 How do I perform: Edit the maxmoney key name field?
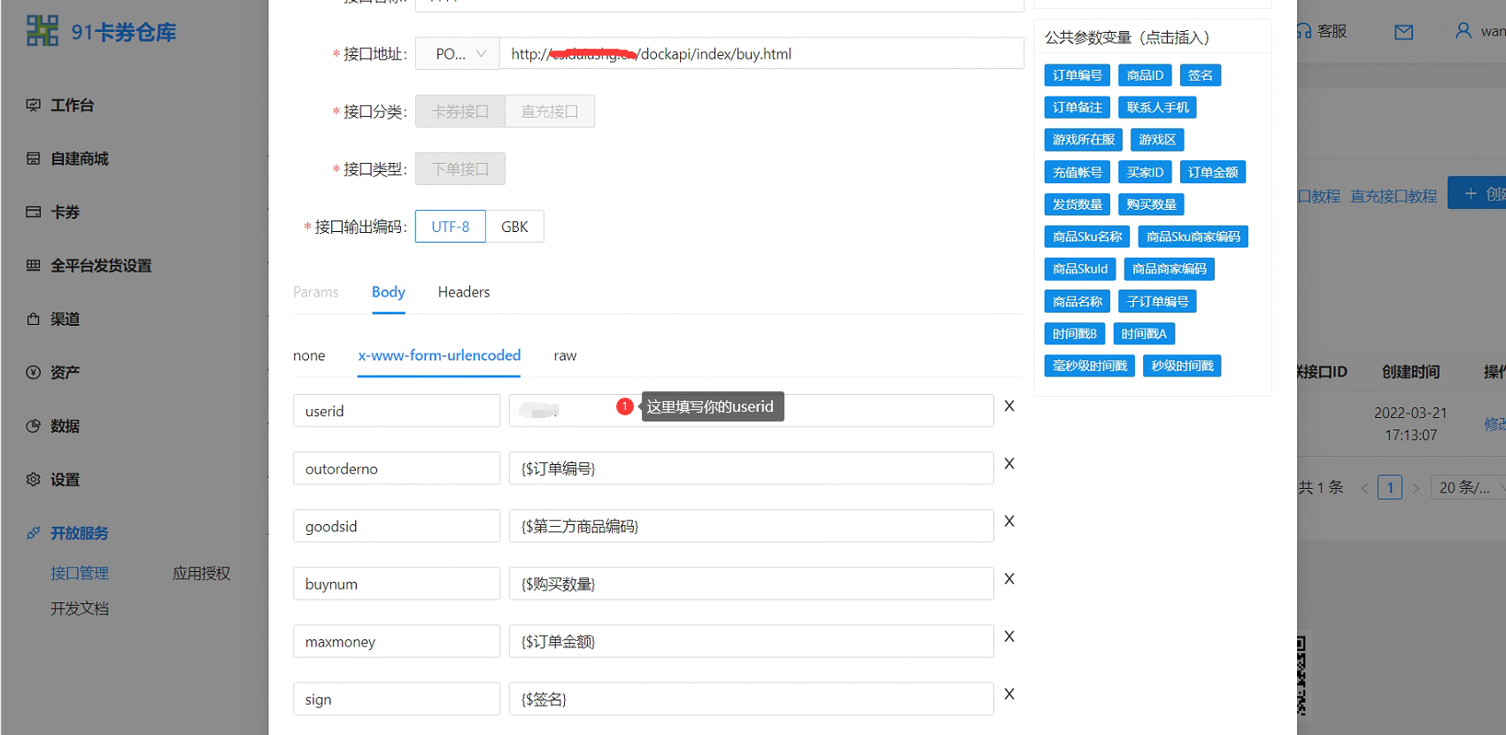397,641
